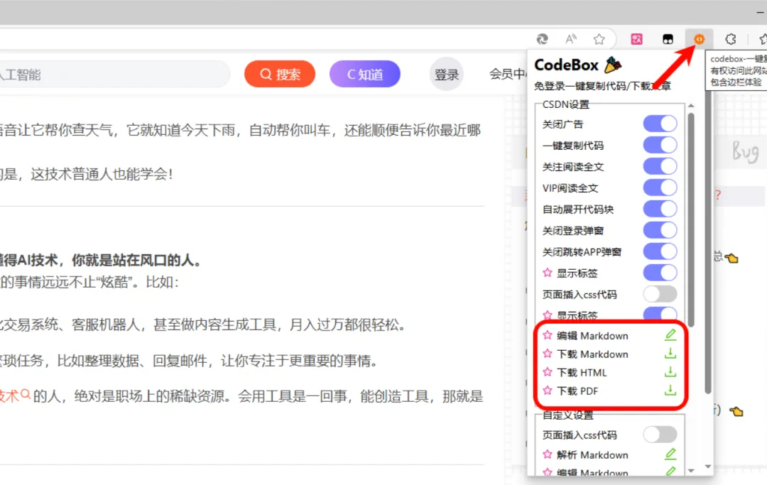Toggle the 显示标签 switch
Screen dimensions: 767x485
660,273
